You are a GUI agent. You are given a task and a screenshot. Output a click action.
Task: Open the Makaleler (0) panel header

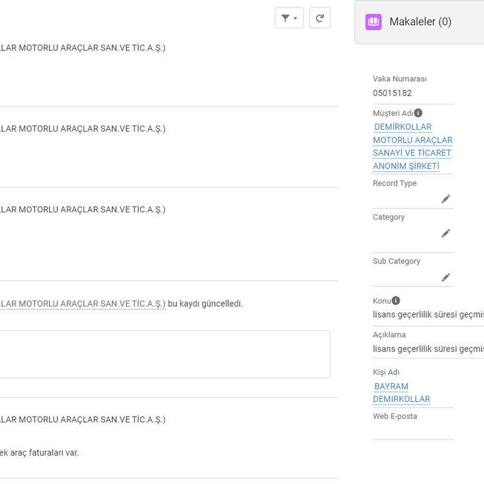420,22
